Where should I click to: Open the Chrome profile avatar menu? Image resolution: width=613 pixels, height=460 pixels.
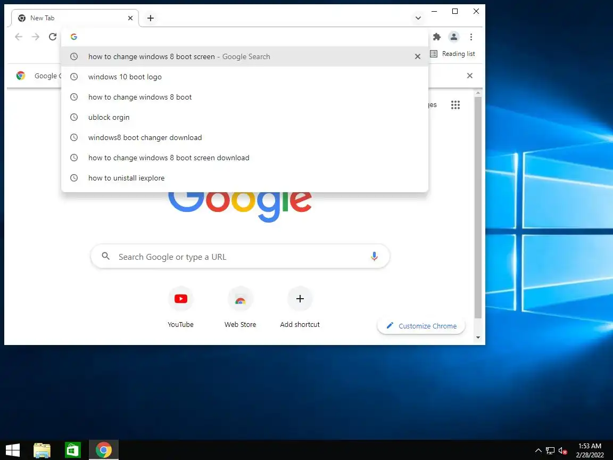pyautogui.click(x=453, y=37)
